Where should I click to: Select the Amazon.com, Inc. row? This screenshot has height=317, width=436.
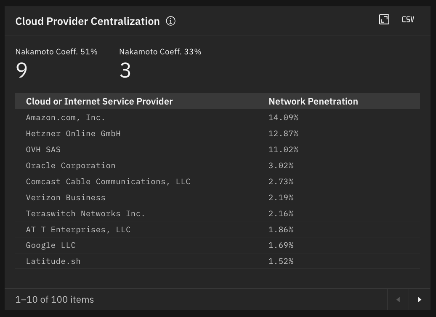[x=66, y=118]
